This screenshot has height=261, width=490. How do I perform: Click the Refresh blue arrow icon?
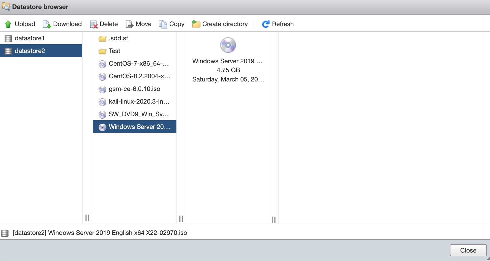tap(266, 24)
